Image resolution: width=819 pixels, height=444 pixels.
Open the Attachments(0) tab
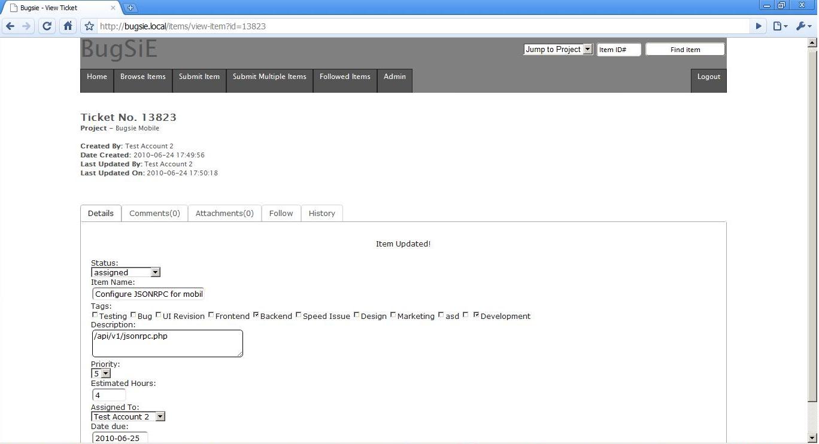pos(225,214)
